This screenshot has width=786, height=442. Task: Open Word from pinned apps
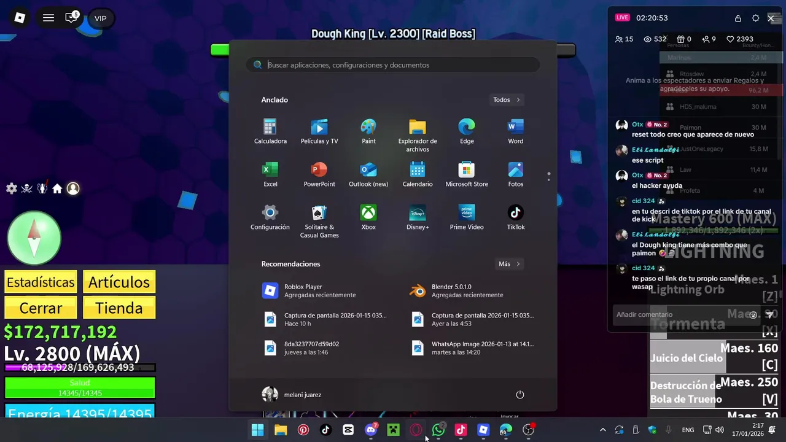tap(516, 132)
